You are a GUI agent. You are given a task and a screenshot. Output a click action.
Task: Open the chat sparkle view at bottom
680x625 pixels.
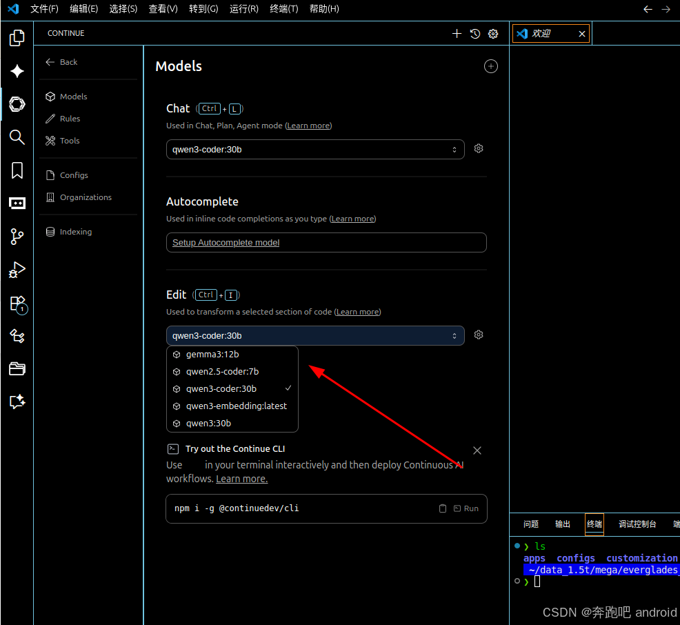(x=17, y=401)
